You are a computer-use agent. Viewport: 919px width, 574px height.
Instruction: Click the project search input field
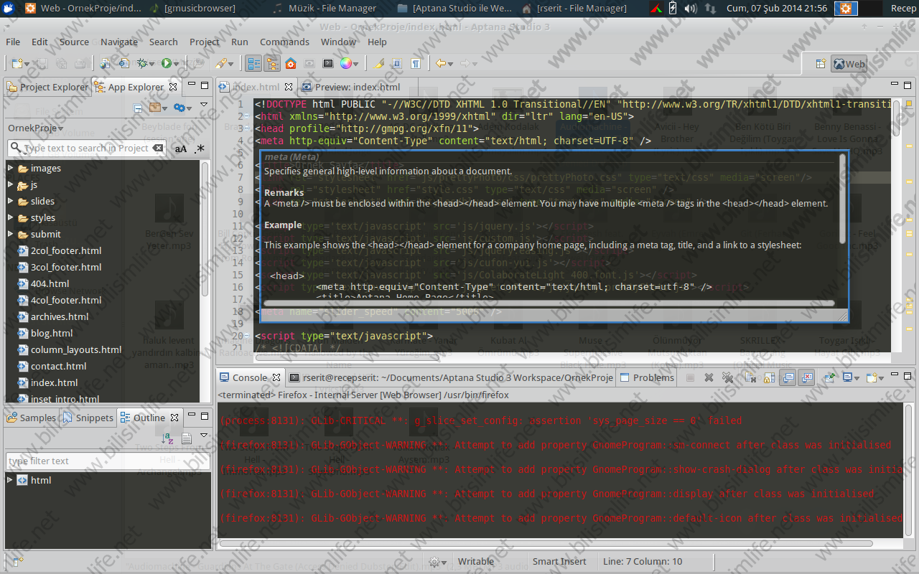[x=86, y=148]
